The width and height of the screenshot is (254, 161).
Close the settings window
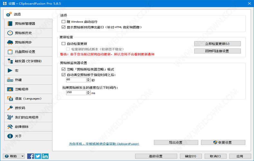click(x=249, y=4)
